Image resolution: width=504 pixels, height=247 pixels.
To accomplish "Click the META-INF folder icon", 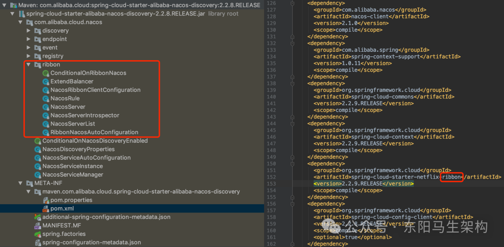I will (x=29, y=183).
